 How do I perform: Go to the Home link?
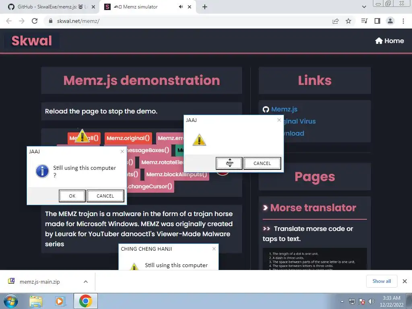(x=389, y=41)
